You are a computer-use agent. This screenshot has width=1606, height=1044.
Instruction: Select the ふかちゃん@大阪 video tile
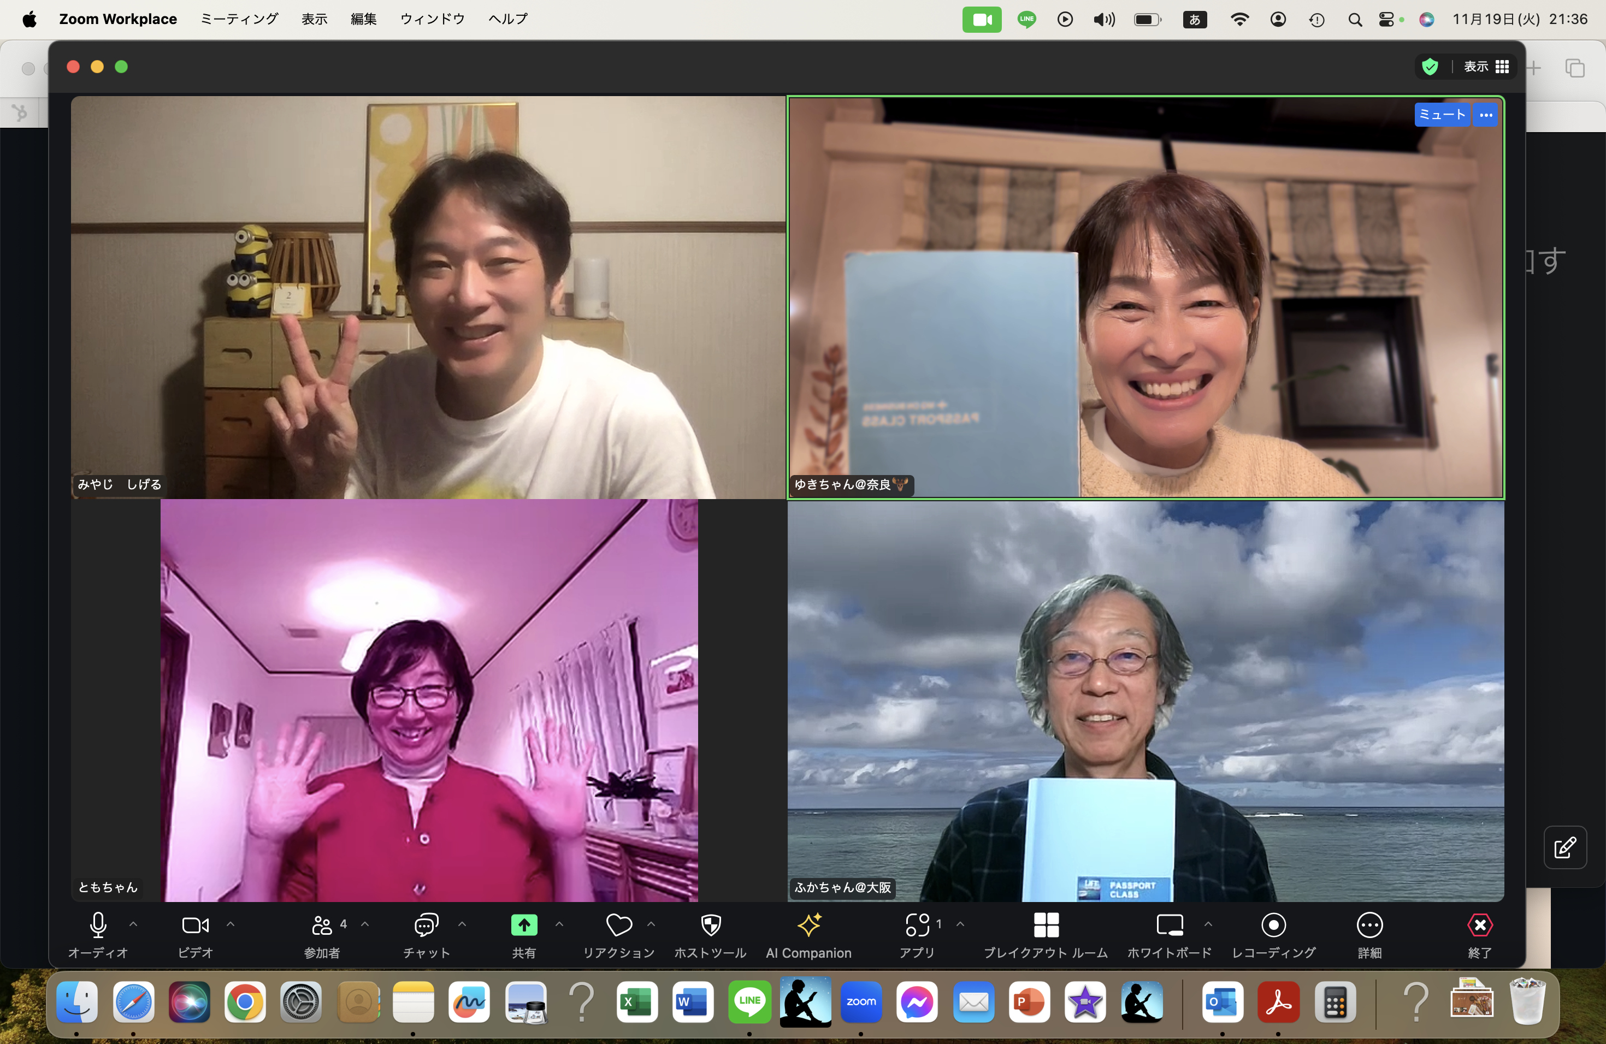pos(1145,701)
